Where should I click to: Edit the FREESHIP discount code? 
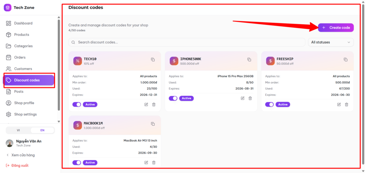[339, 104]
